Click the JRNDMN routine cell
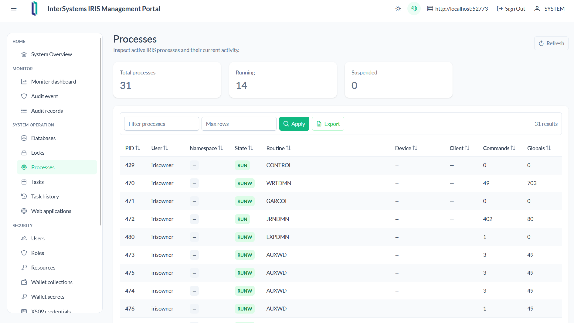The height and width of the screenshot is (323, 574). click(278, 219)
